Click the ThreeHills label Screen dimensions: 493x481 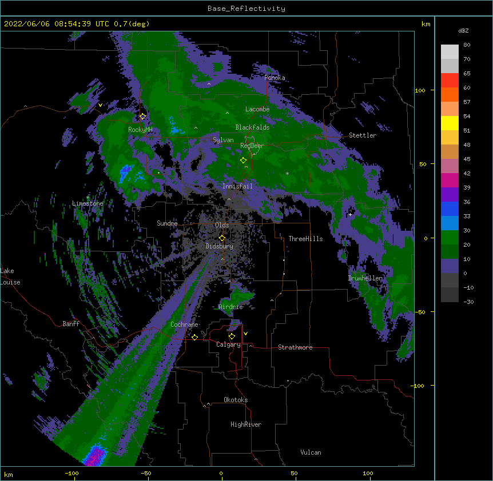305,239
